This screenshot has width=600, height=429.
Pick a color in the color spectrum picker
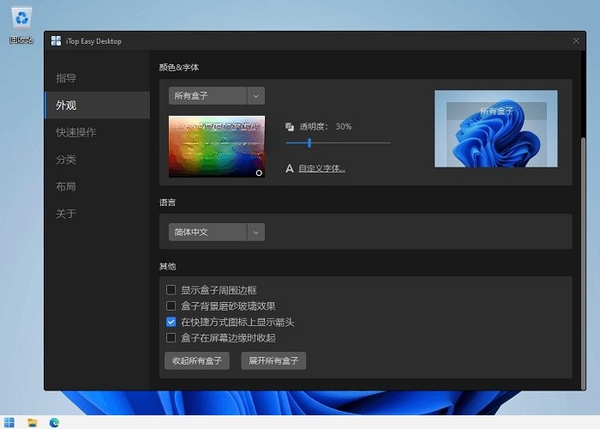pyautogui.click(x=217, y=147)
